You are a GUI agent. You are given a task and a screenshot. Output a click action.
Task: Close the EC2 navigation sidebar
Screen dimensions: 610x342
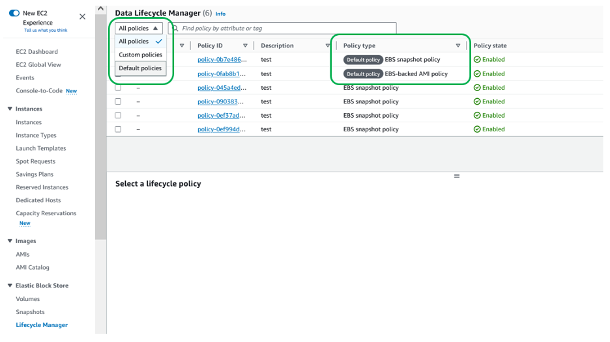83,17
